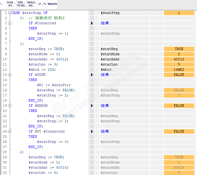Click the code '#starAddr := 40012;'
This screenshot has width=197, height=175.
48,59
